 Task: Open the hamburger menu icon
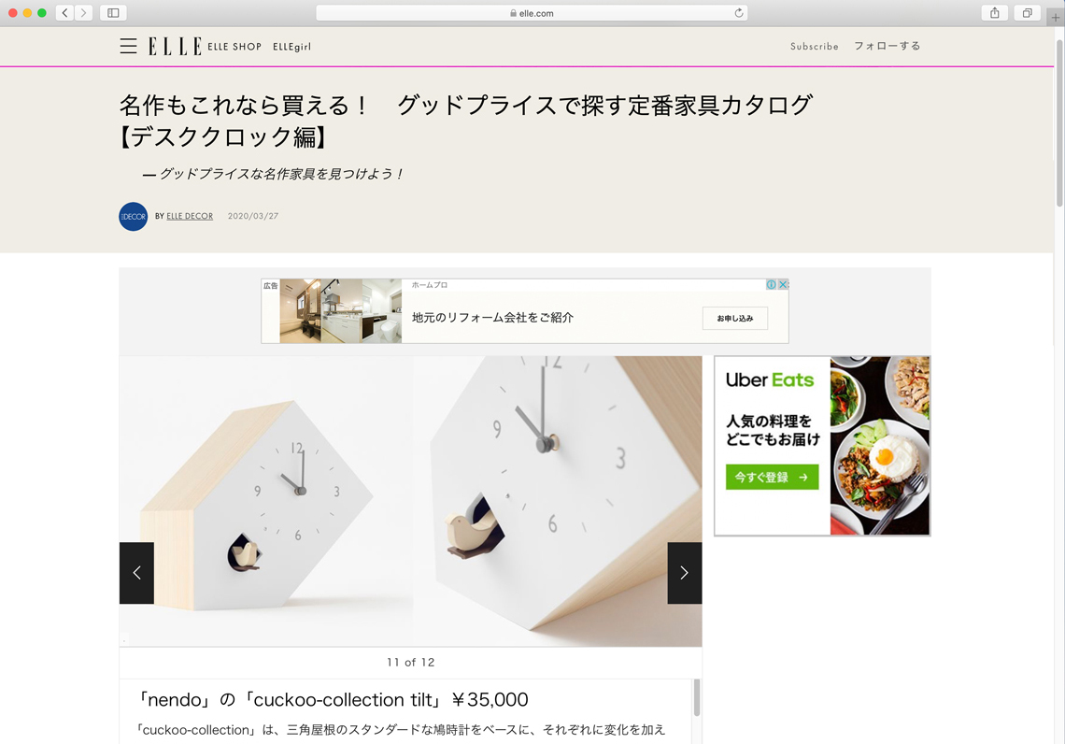click(128, 46)
